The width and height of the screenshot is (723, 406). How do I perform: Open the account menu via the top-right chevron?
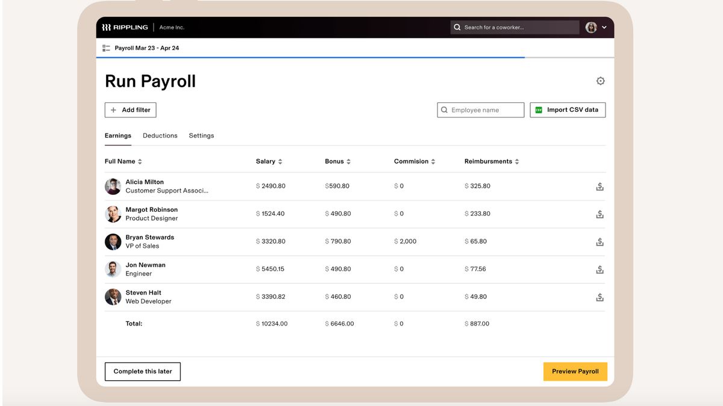point(604,26)
